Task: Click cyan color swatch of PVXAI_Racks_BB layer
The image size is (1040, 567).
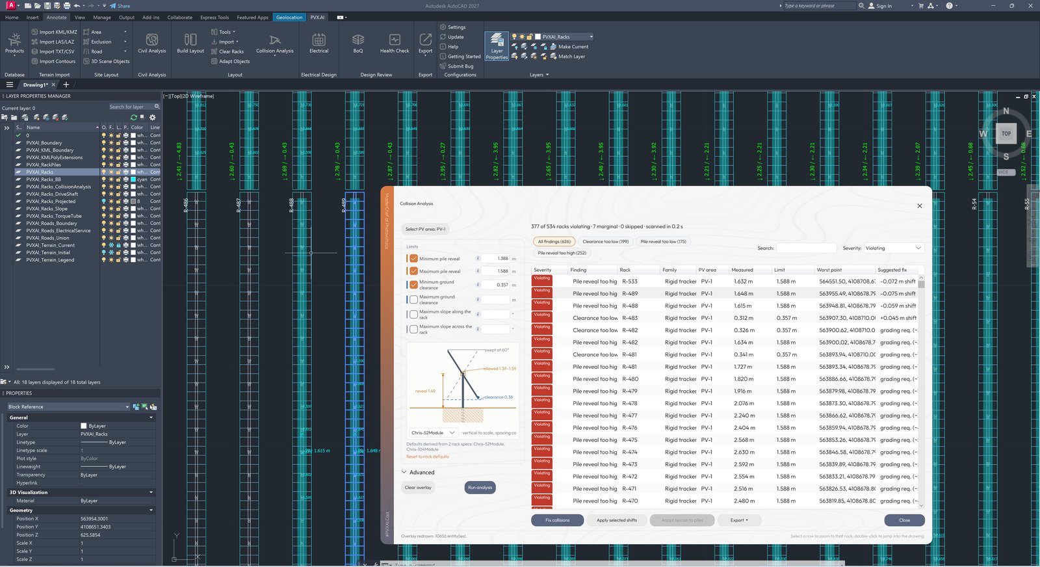Action: click(133, 179)
